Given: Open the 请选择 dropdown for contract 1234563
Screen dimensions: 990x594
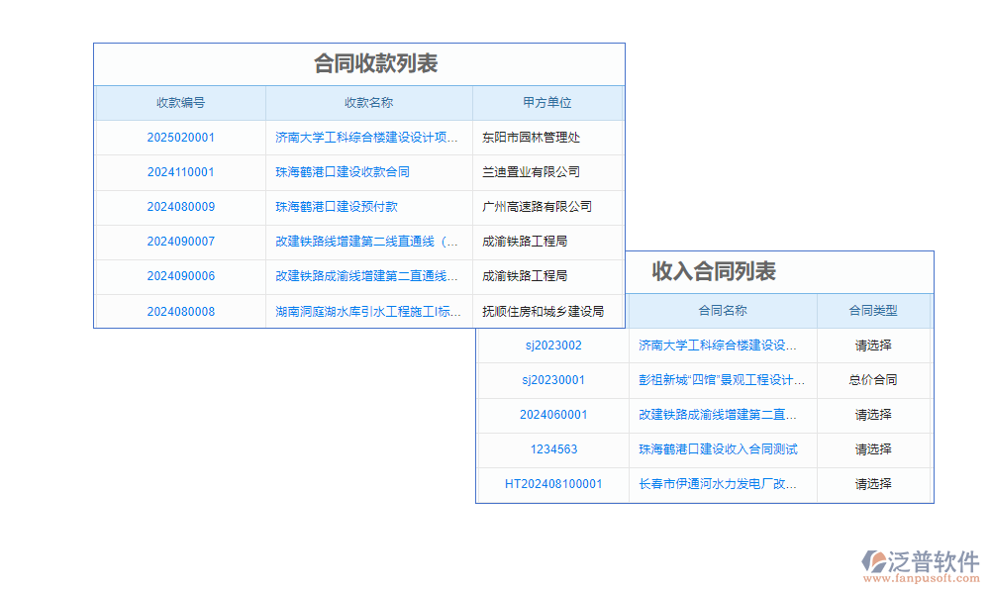Looking at the screenshot, I should tap(873, 449).
